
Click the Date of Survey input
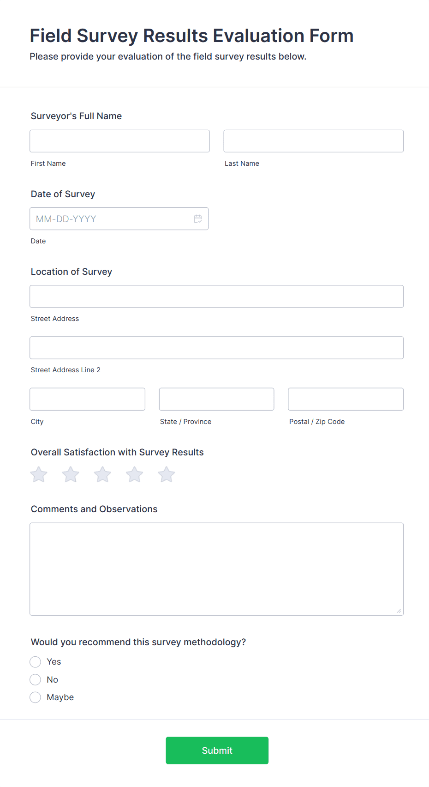[111, 219]
